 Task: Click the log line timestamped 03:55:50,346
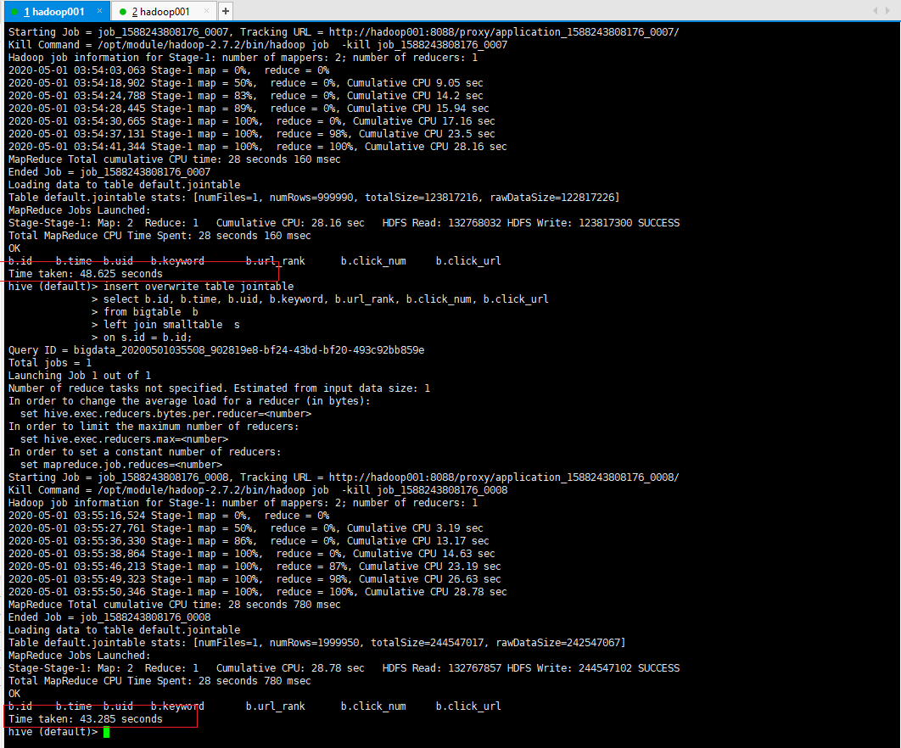pos(257,592)
